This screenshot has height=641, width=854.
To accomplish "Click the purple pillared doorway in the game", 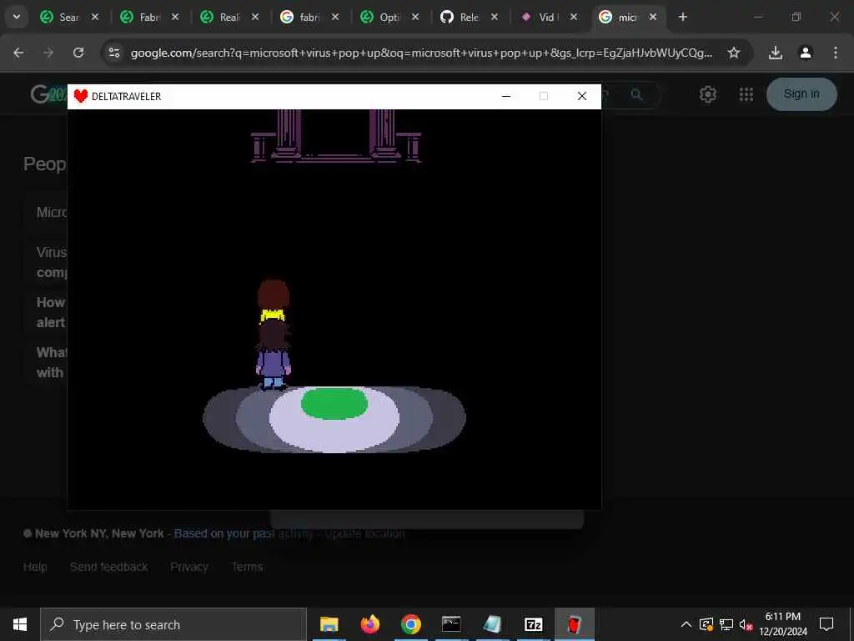I will (x=335, y=136).
